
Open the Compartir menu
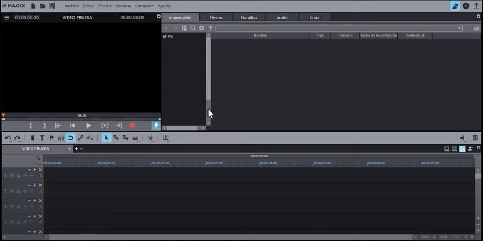point(144,6)
